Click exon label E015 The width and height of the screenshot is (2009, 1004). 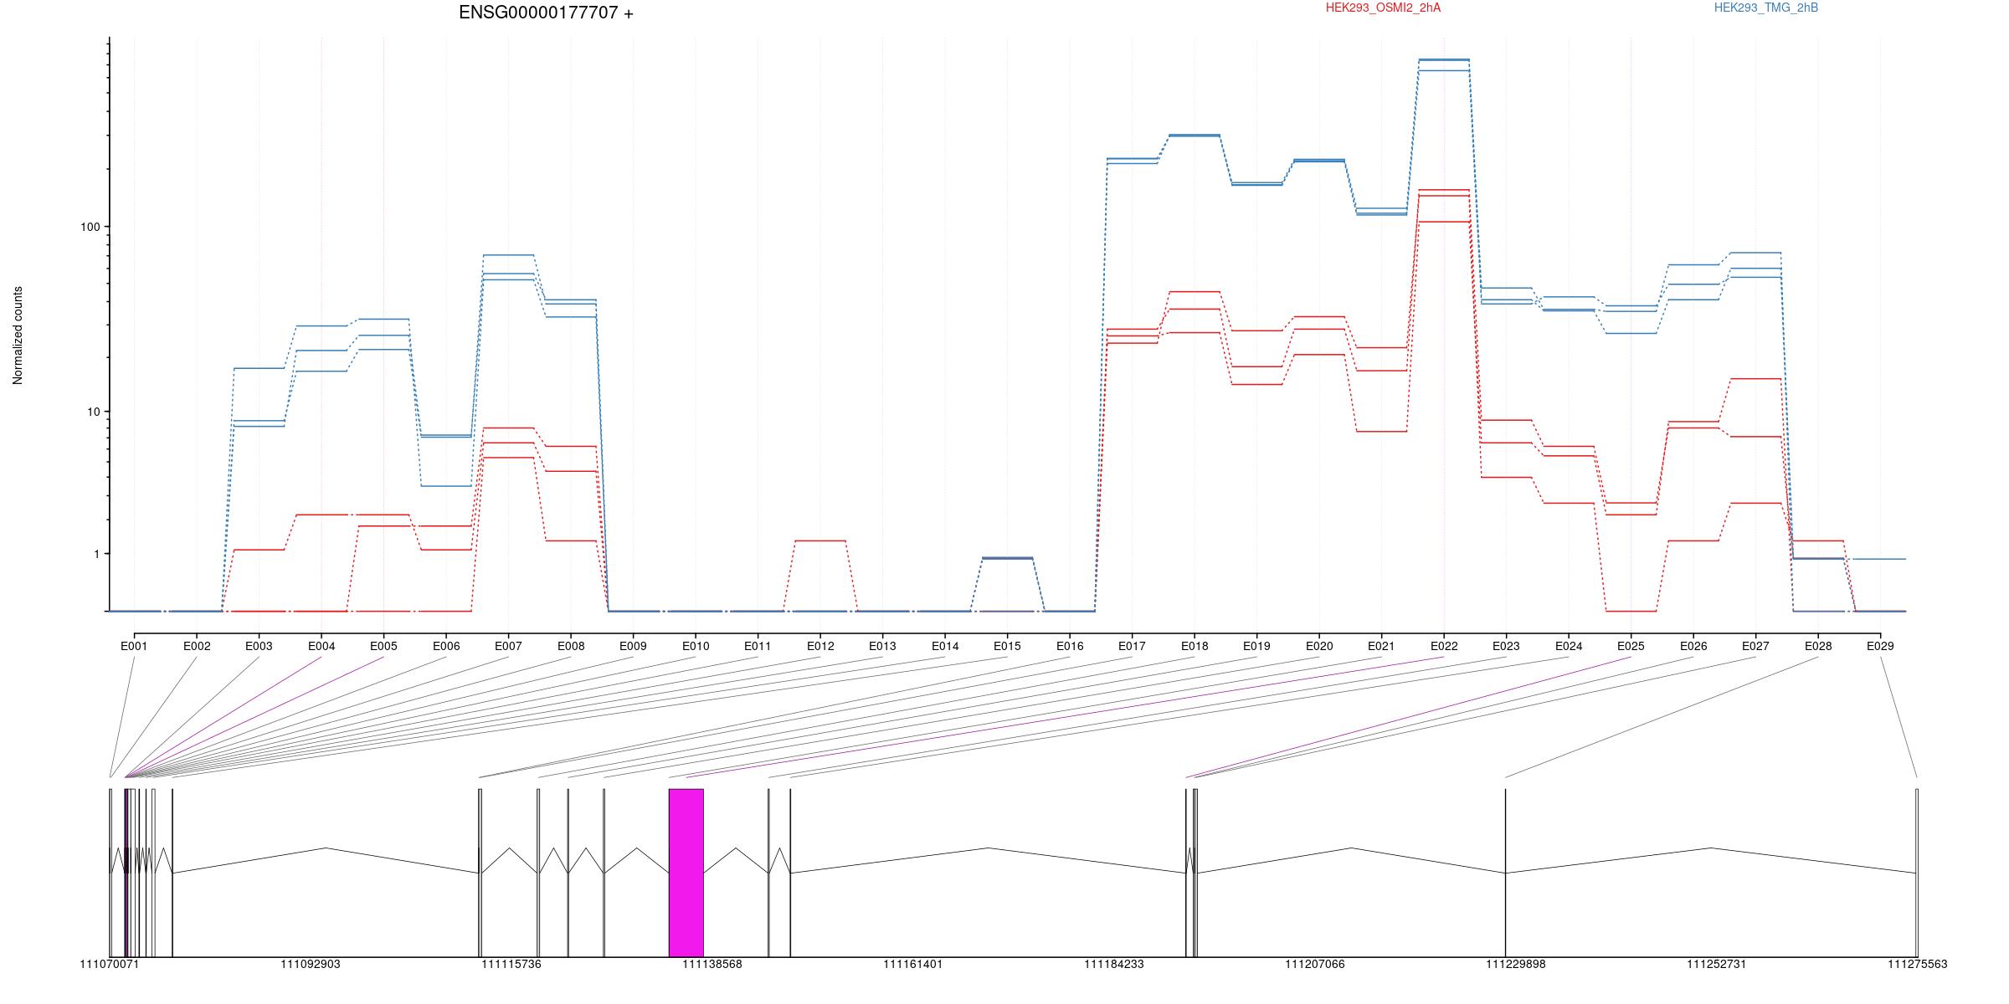[1007, 646]
